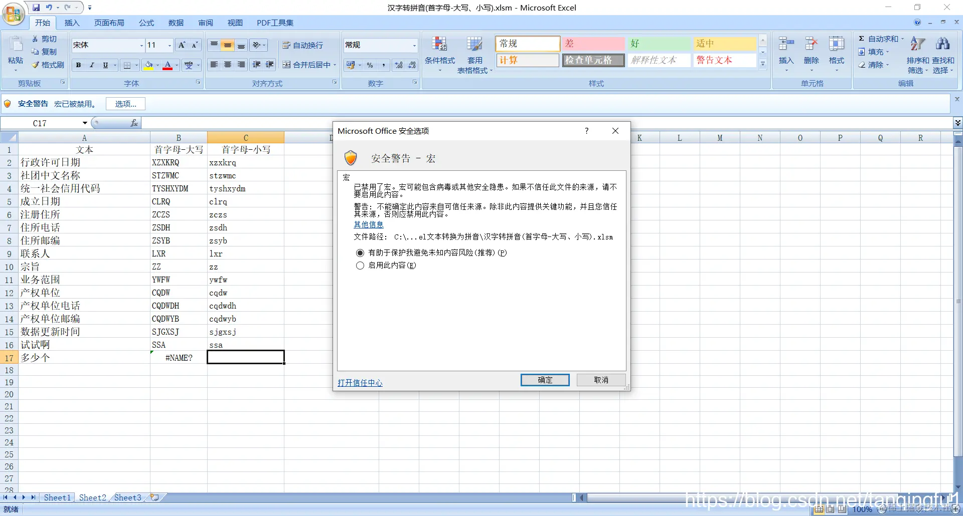Select column A header
Viewport: 963px width, 516px height.
[84, 138]
